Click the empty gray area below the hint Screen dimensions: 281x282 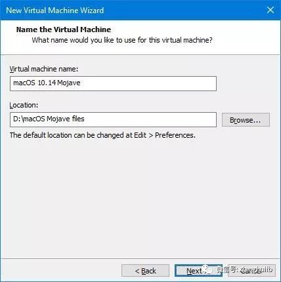tap(140, 197)
